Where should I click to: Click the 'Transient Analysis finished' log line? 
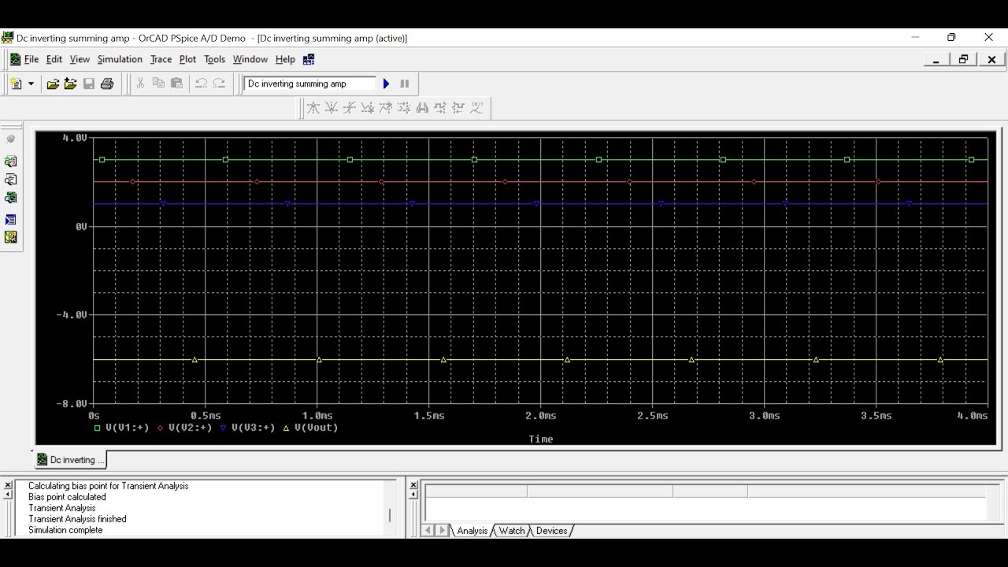point(77,519)
